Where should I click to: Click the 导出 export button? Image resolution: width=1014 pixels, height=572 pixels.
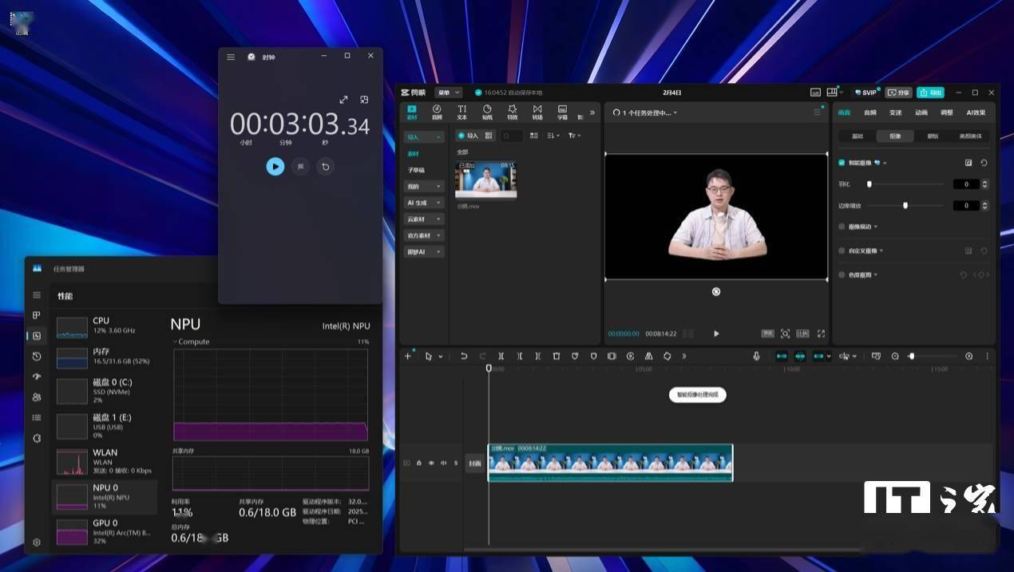pos(930,93)
